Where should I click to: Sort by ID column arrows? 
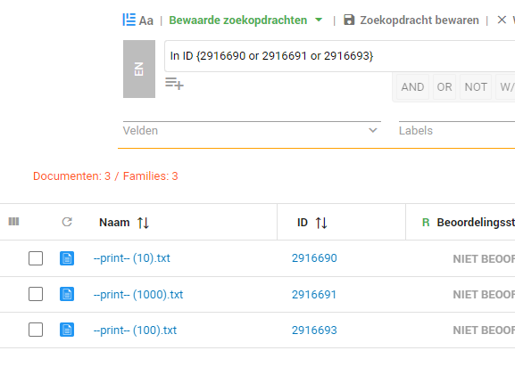321,223
